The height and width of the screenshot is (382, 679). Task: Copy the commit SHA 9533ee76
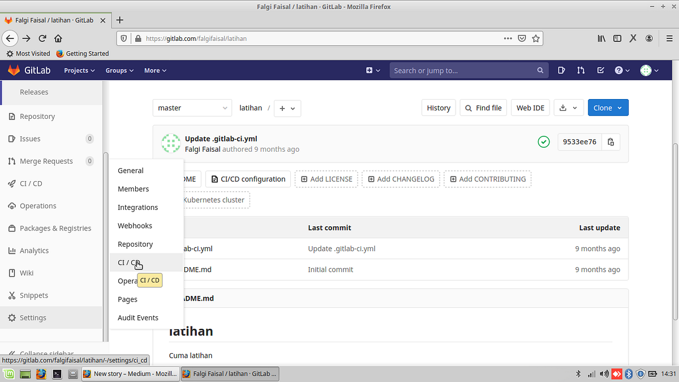click(611, 141)
